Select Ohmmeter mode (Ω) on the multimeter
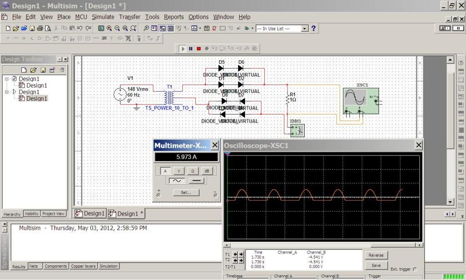The image size is (466, 280). [x=193, y=171]
